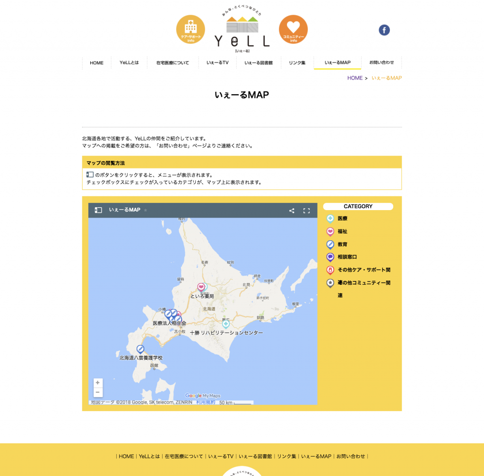Open 在宅医療について navigation item
This screenshot has height=476, width=484.
coord(173,63)
